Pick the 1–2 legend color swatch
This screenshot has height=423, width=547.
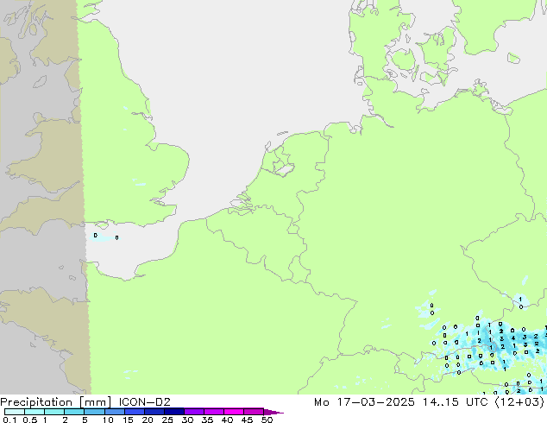point(54,412)
